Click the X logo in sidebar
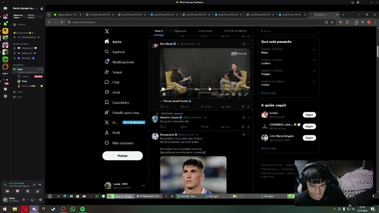The width and height of the screenshot is (379, 213). [x=107, y=31]
